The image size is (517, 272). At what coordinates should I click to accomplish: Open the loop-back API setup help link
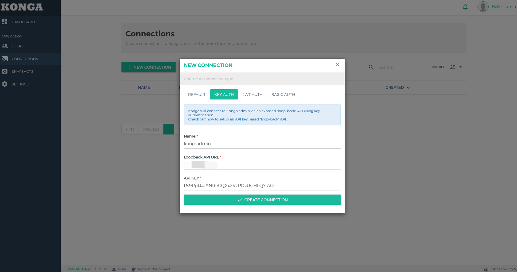(x=237, y=119)
